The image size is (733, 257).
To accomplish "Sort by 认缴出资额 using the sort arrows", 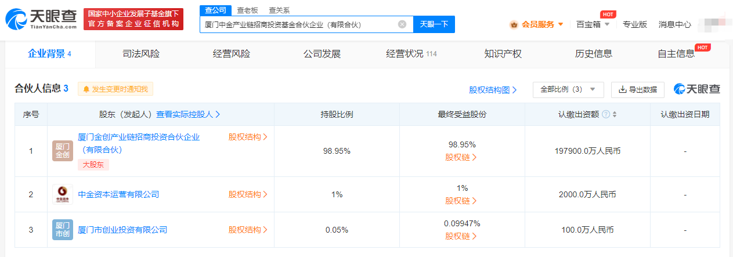I will tap(615, 114).
